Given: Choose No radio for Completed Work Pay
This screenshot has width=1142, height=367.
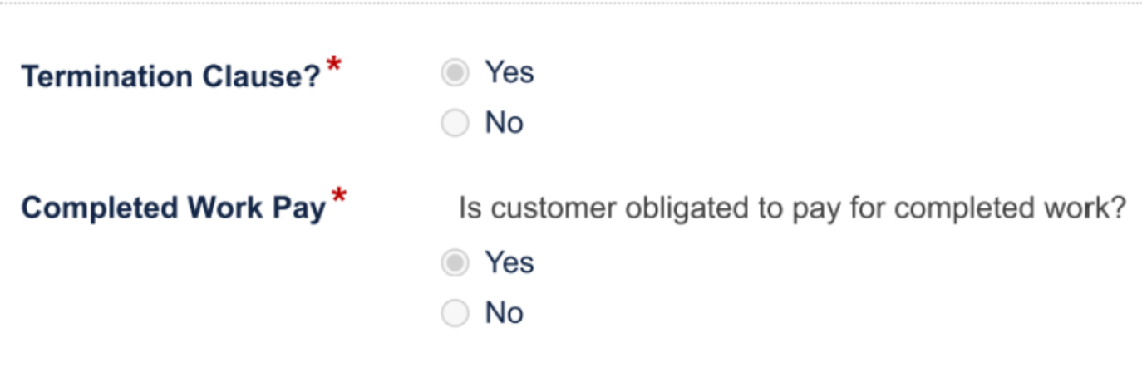Looking at the screenshot, I should 455,314.
